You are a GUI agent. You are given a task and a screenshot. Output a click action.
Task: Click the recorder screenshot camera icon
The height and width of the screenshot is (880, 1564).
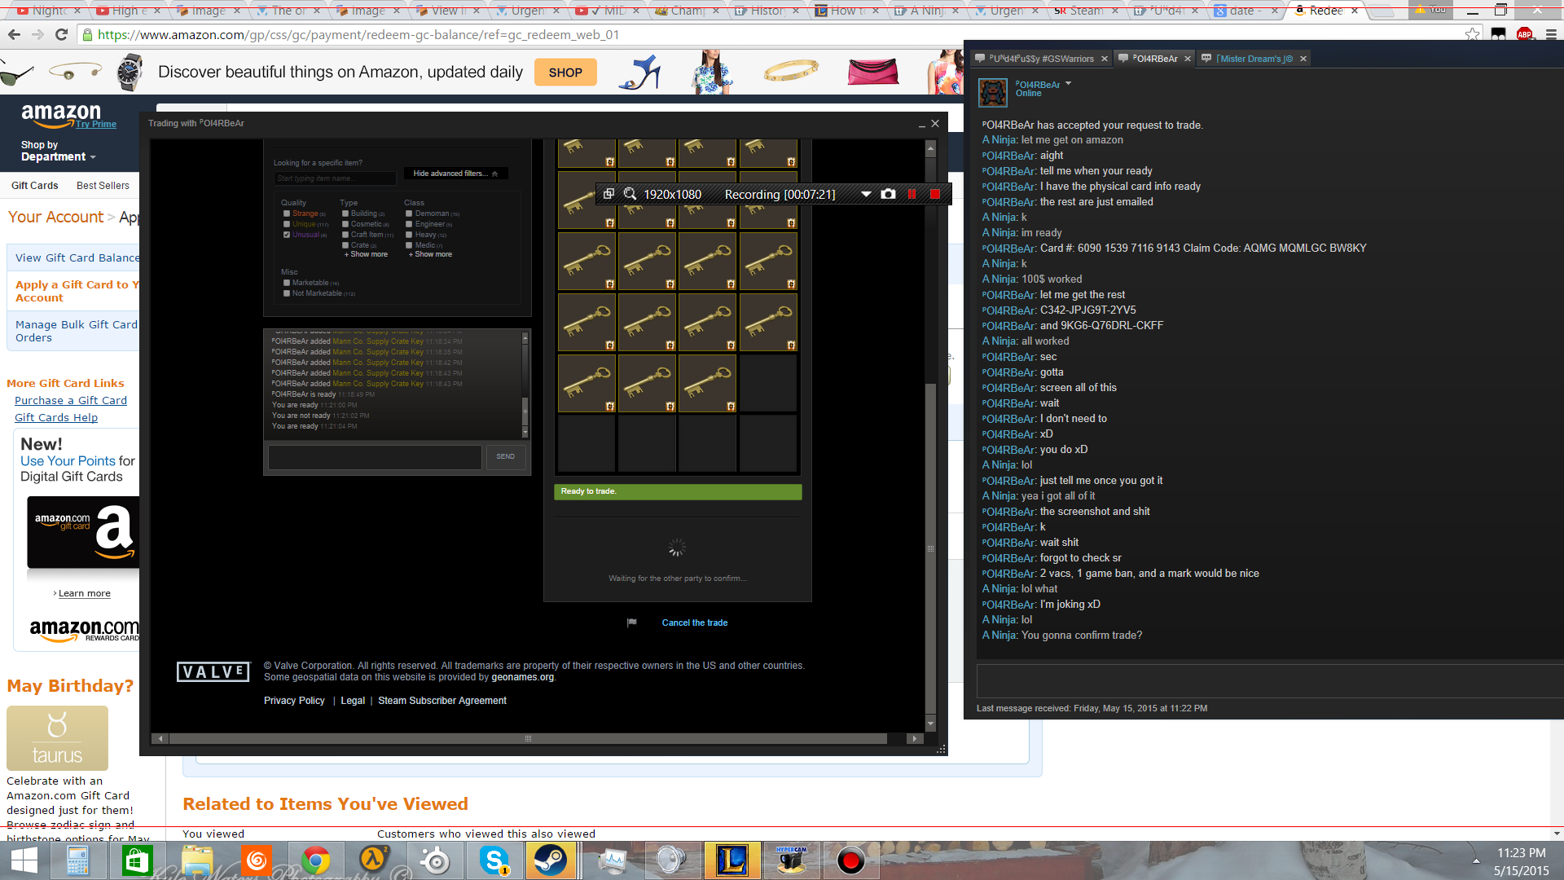(x=888, y=194)
